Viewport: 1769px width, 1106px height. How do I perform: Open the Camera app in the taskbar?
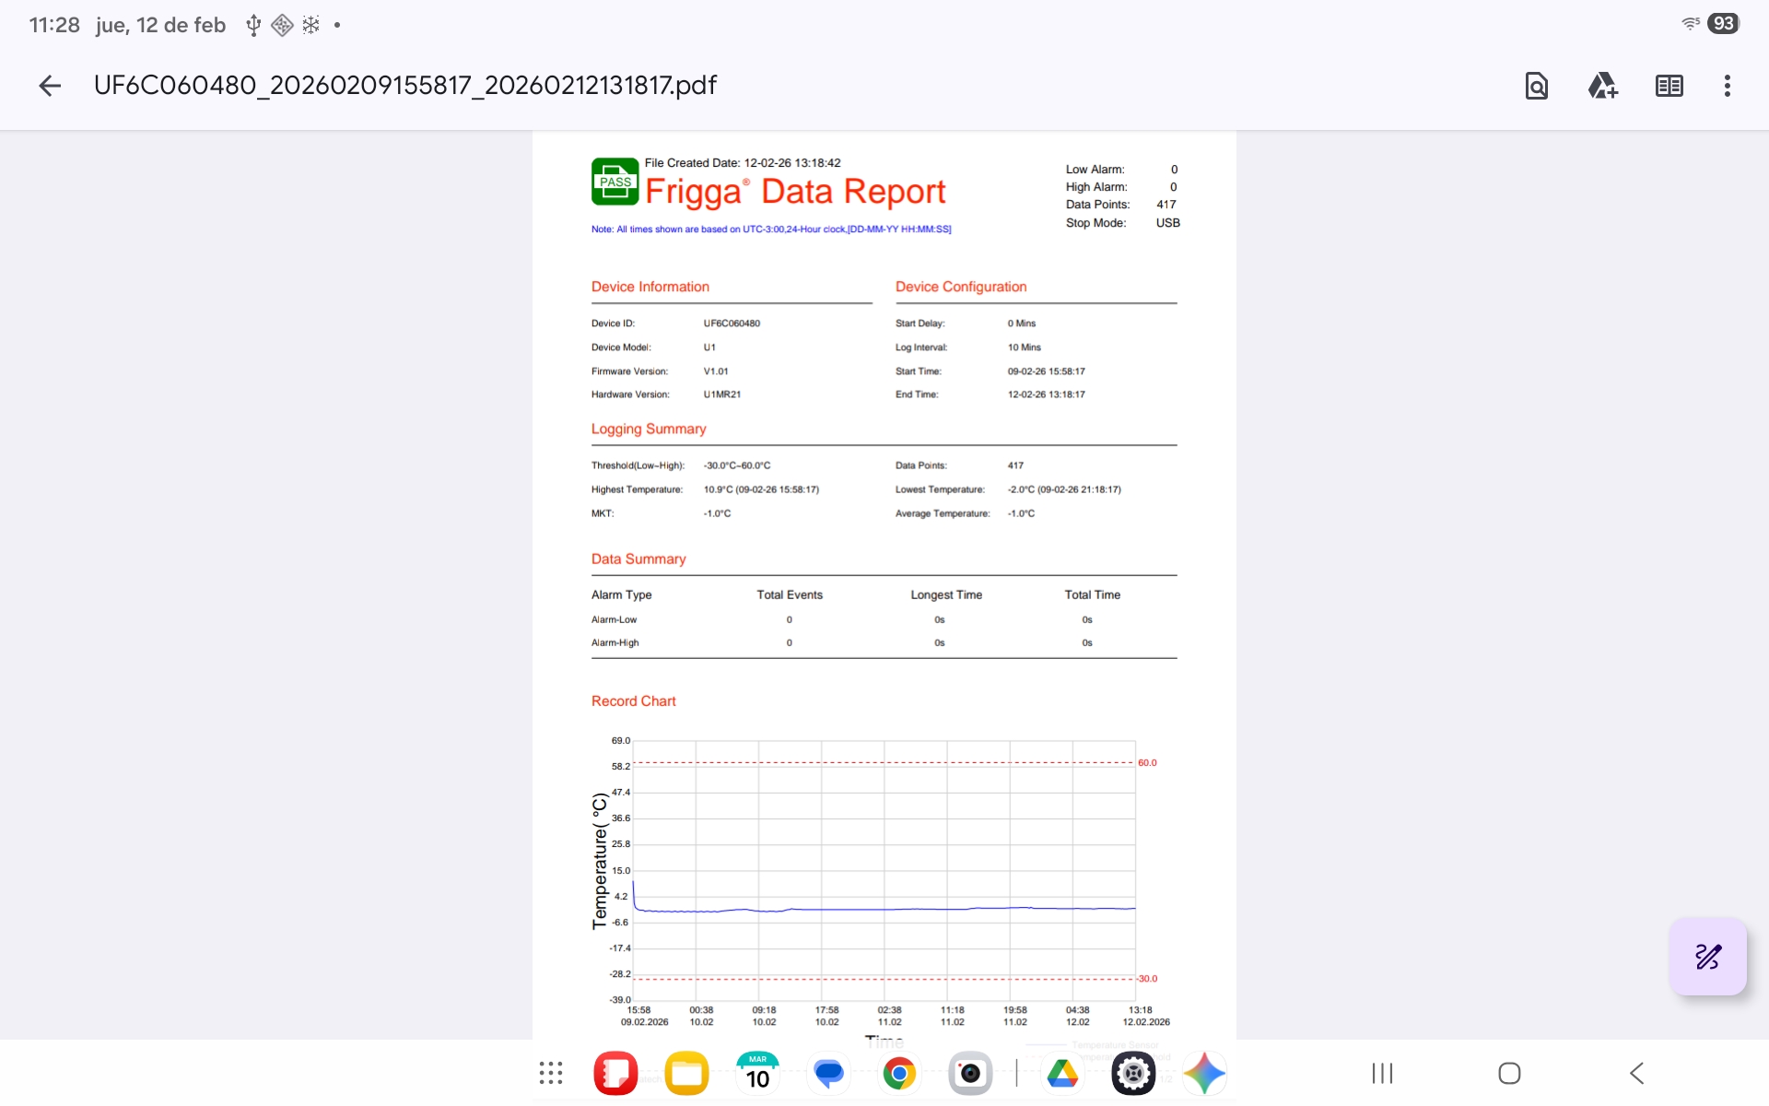coord(970,1073)
